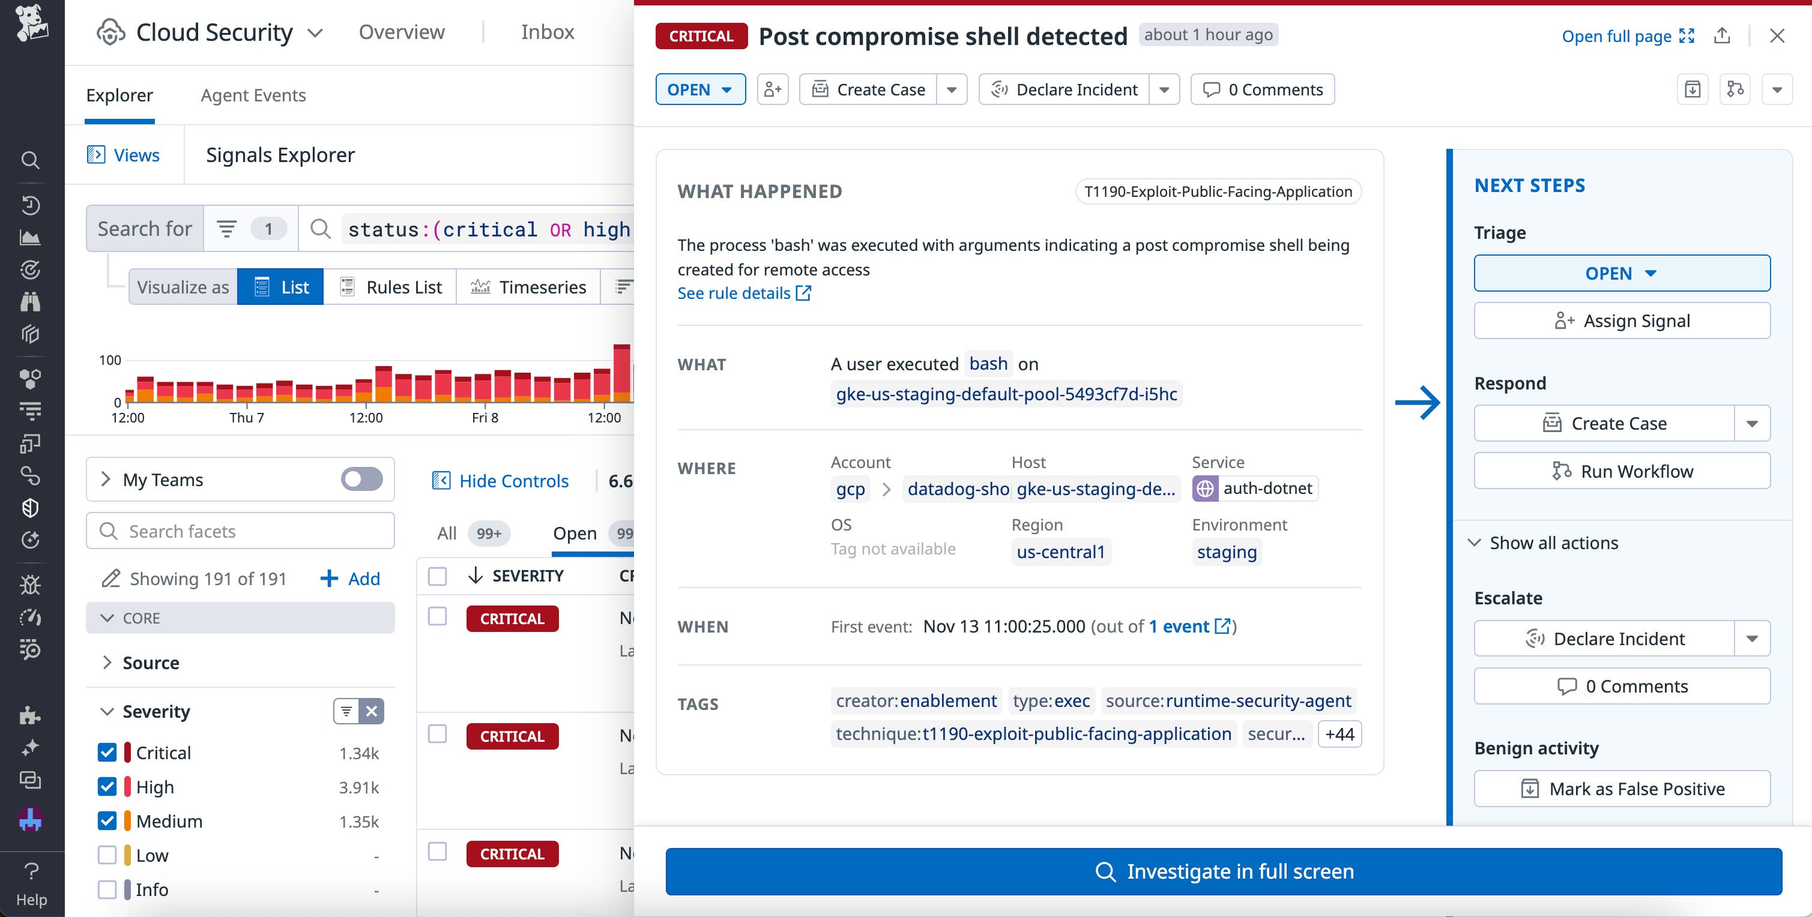Switch to the Agent Events tab
1812x917 pixels.
coord(253,95)
